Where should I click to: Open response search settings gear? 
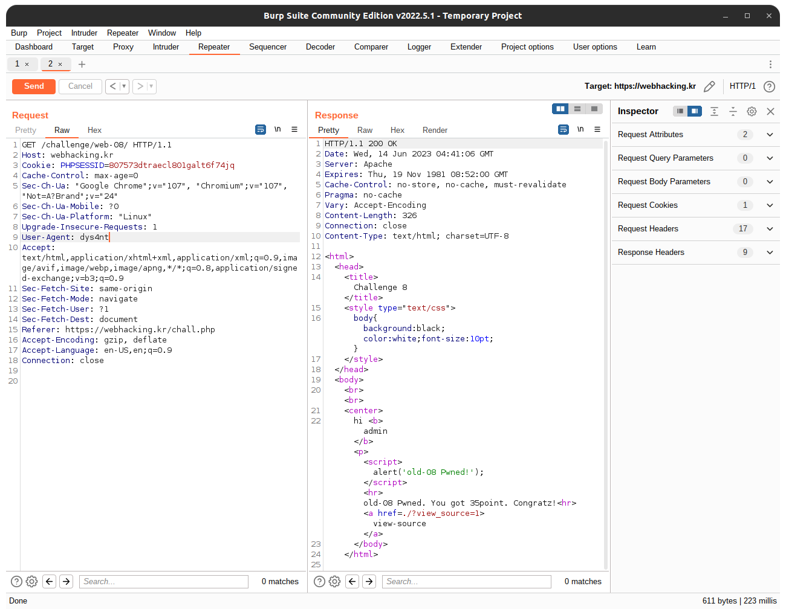[334, 581]
